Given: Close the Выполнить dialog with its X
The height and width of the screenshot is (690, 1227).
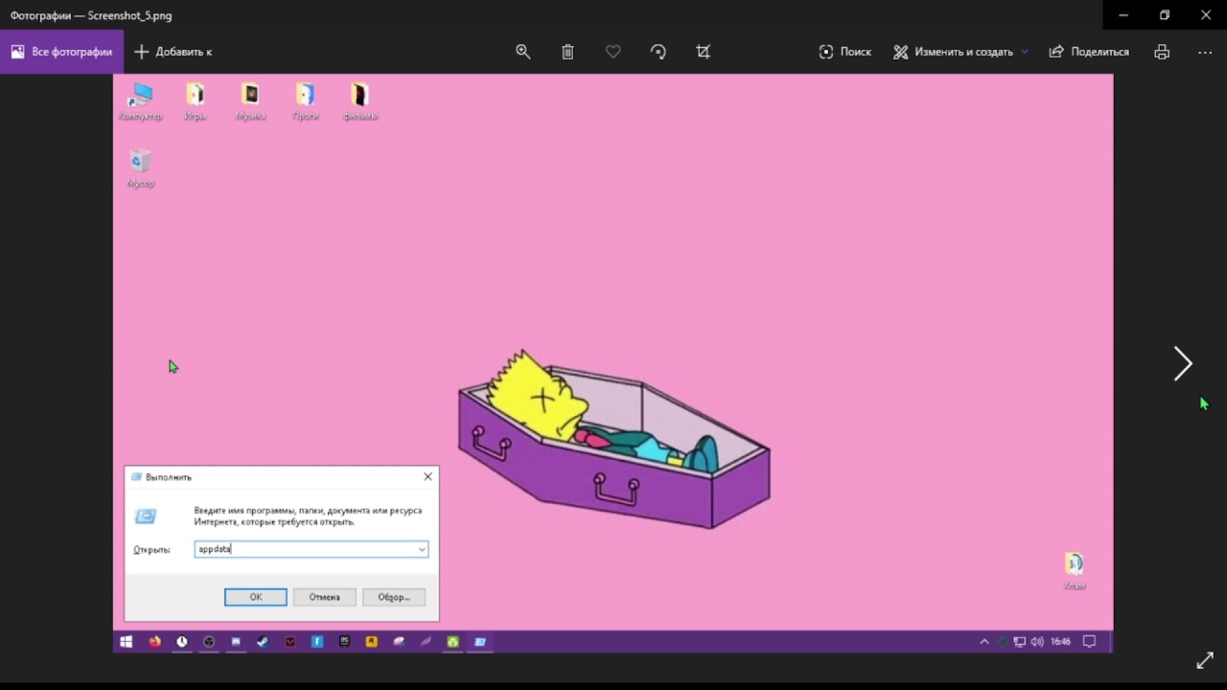Looking at the screenshot, I should point(428,476).
